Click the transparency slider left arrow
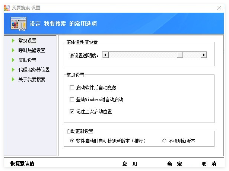The height and width of the screenshot is (171, 229). (105, 55)
